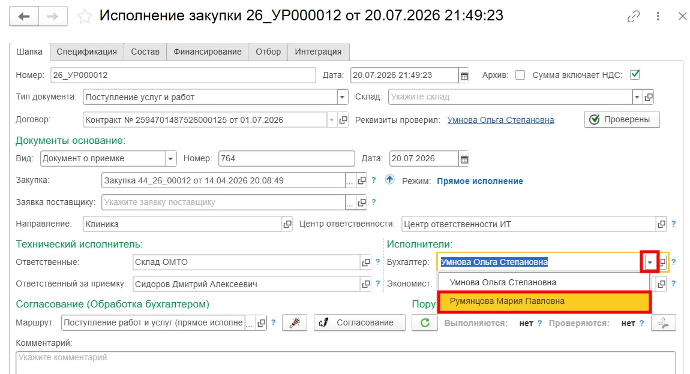This screenshot has width=690, height=374.
Task: Click the Проверены button
Action: click(622, 119)
